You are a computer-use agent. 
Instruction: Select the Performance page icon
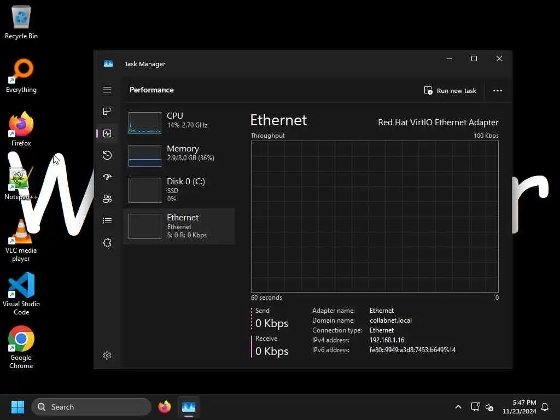(107, 133)
